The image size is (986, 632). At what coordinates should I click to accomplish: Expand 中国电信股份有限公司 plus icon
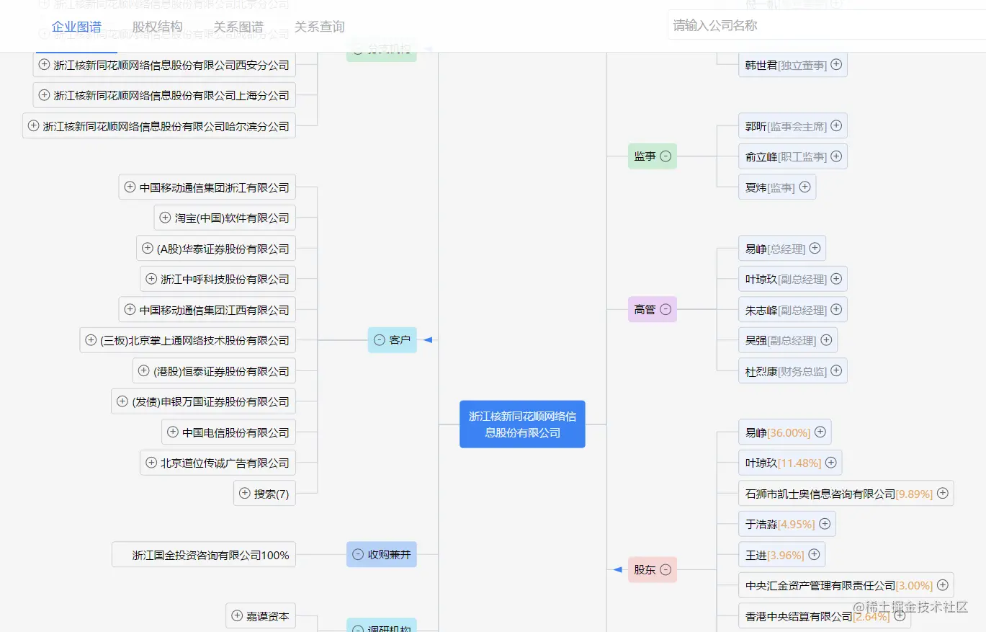tap(172, 432)
